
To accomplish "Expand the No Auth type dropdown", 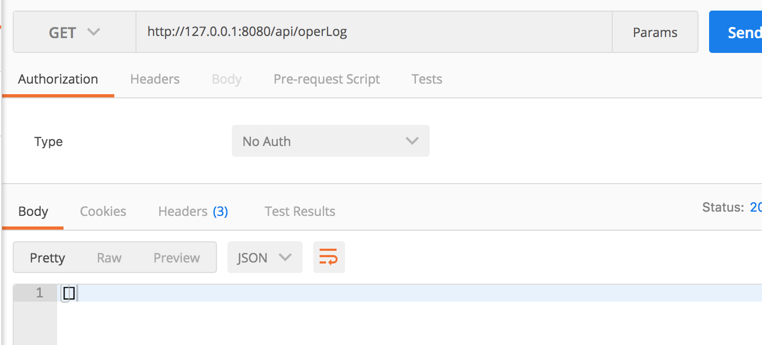I will pos(330,141).
